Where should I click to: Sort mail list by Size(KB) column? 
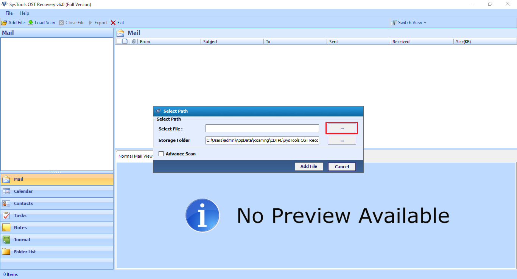pos(485,42)
